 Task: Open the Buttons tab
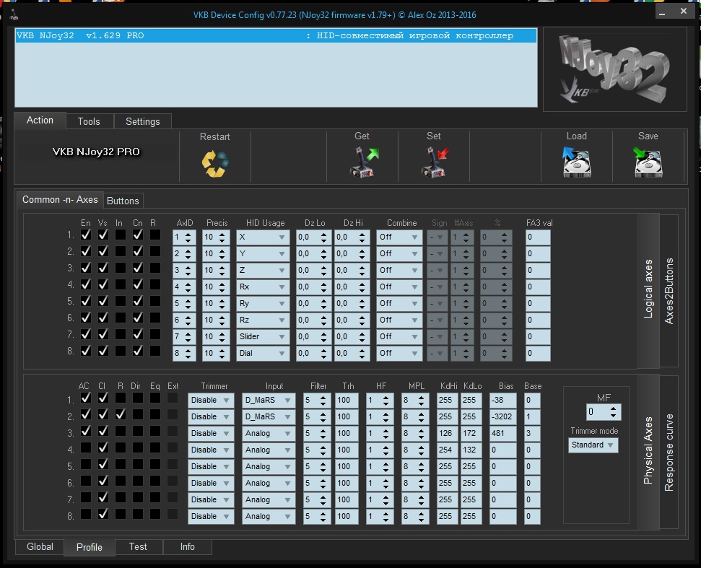coord(123,201)
